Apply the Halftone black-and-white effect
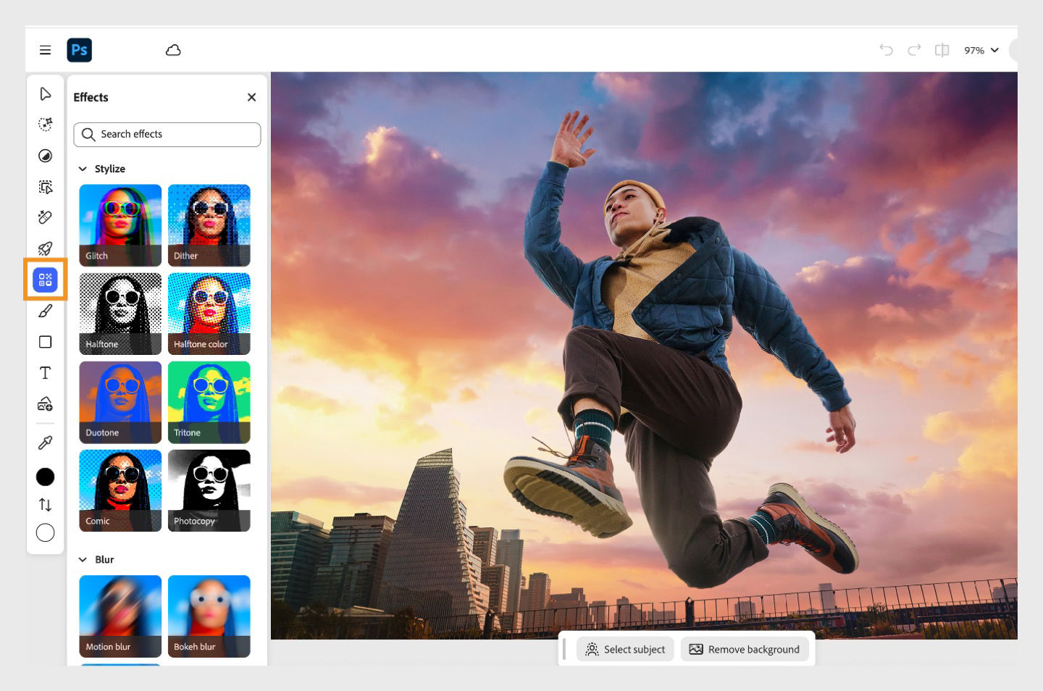The height and width of the screenshot is (691, 1043). [x=120, y=314]
